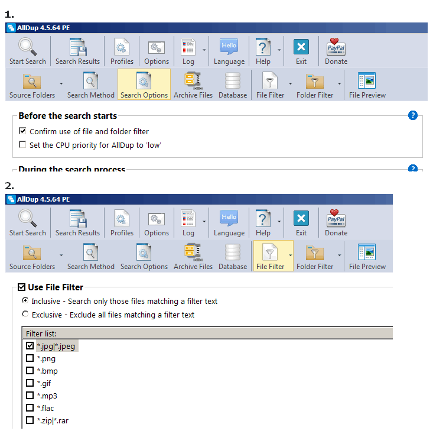Click Language icon in the lower AllDup window
Image resolution: width=433 pixels, height=434 pixels.
229,223
